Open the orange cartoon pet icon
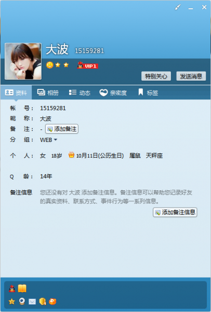 pos(52,302)
